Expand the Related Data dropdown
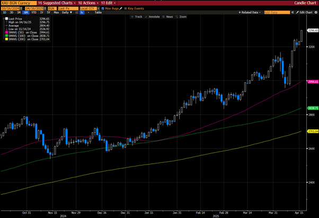319x218 pixels. click(251, 12)
